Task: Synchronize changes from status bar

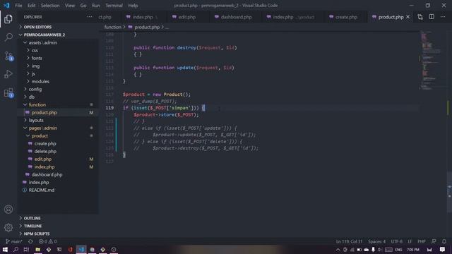Action: click(30, 241)
